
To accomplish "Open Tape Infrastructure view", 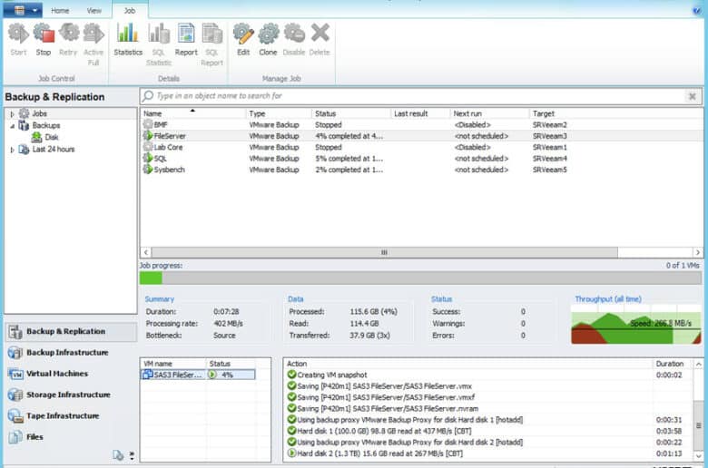I will [x=71, y=416].
